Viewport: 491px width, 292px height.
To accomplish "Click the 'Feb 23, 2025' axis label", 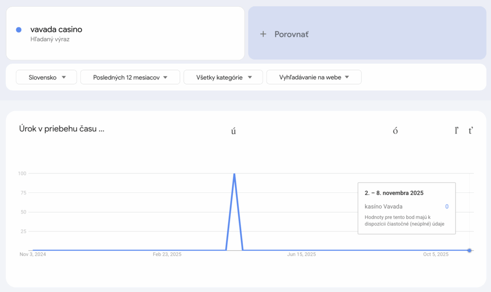I will (x=167, y=254).
